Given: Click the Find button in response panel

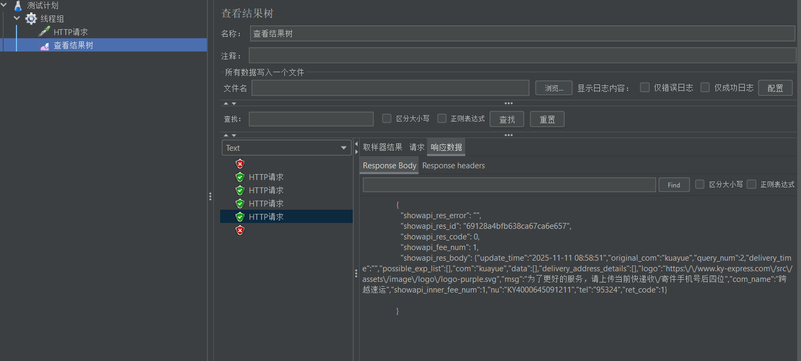Looking at the screenshot, I should 674,185.
